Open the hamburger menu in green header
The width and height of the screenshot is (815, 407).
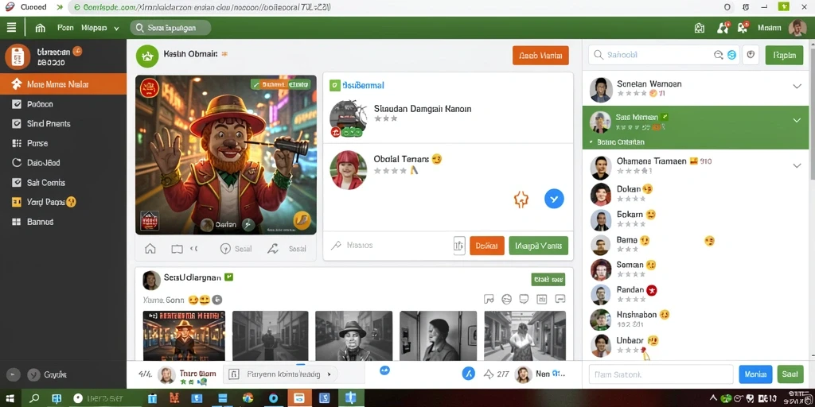(11, 28)
